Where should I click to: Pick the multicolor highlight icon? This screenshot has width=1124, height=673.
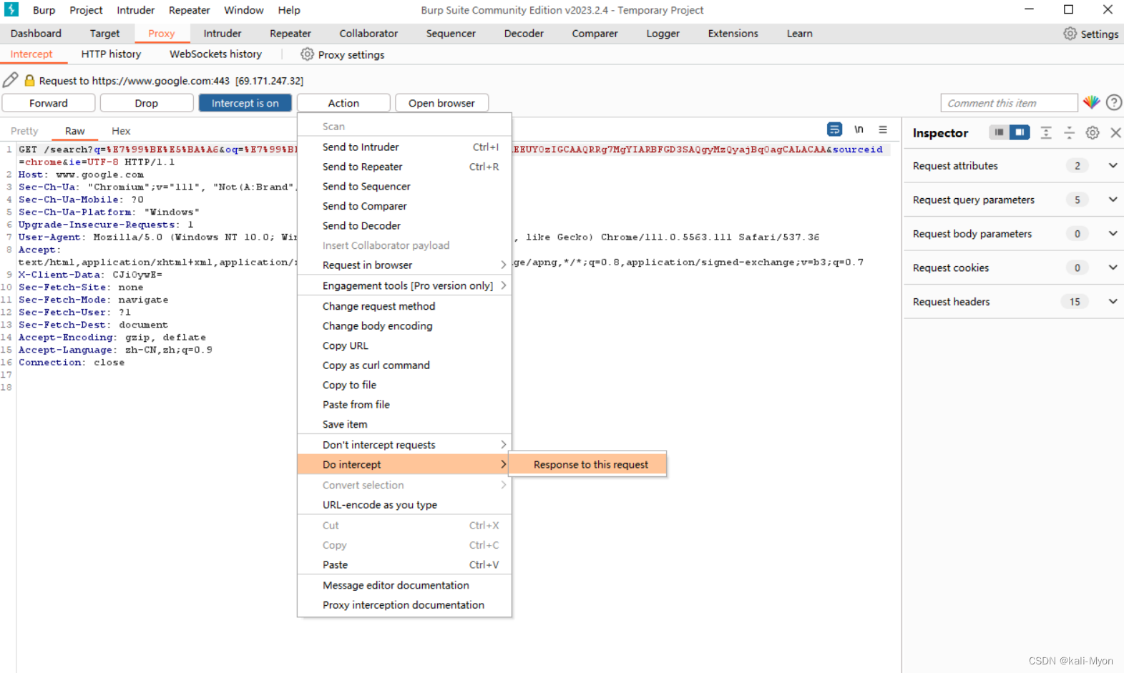click(x=1091, y=102)
